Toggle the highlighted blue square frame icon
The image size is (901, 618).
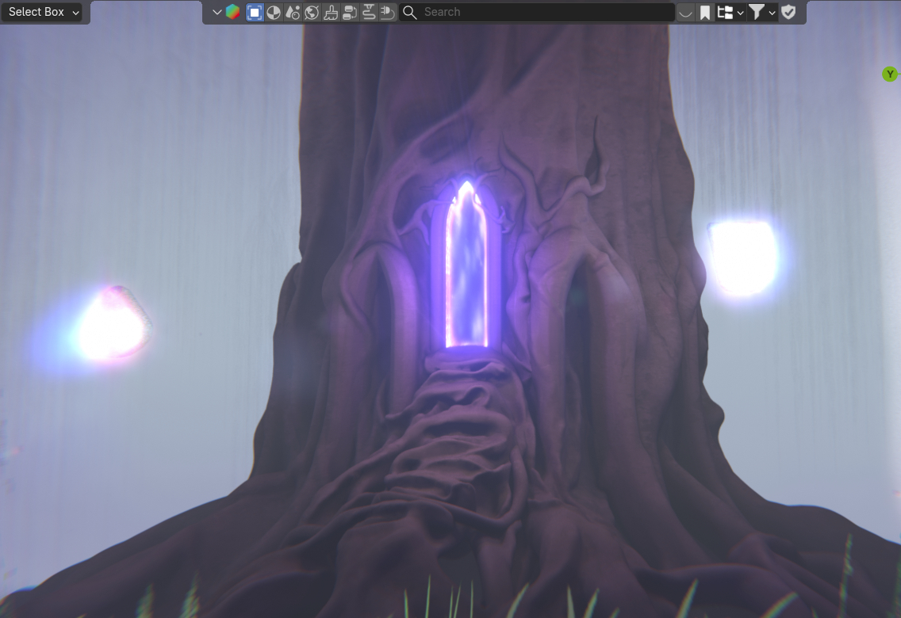[x=255, y=12]
